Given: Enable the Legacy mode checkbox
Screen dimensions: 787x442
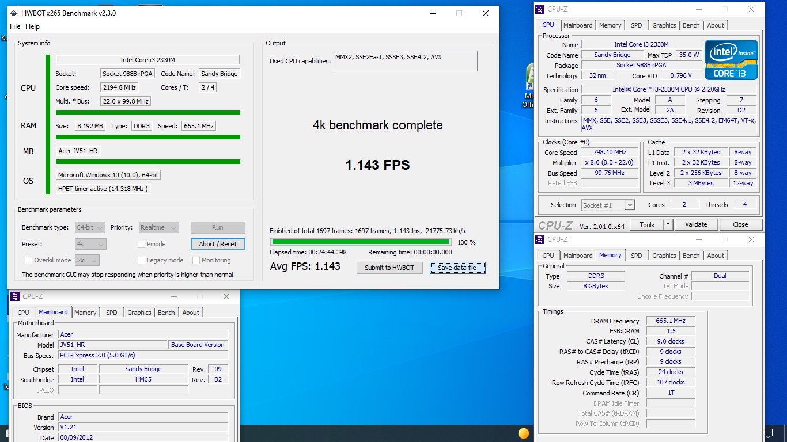Looking at the screenshot, I should pyautogui.click(x=141, y=260).
